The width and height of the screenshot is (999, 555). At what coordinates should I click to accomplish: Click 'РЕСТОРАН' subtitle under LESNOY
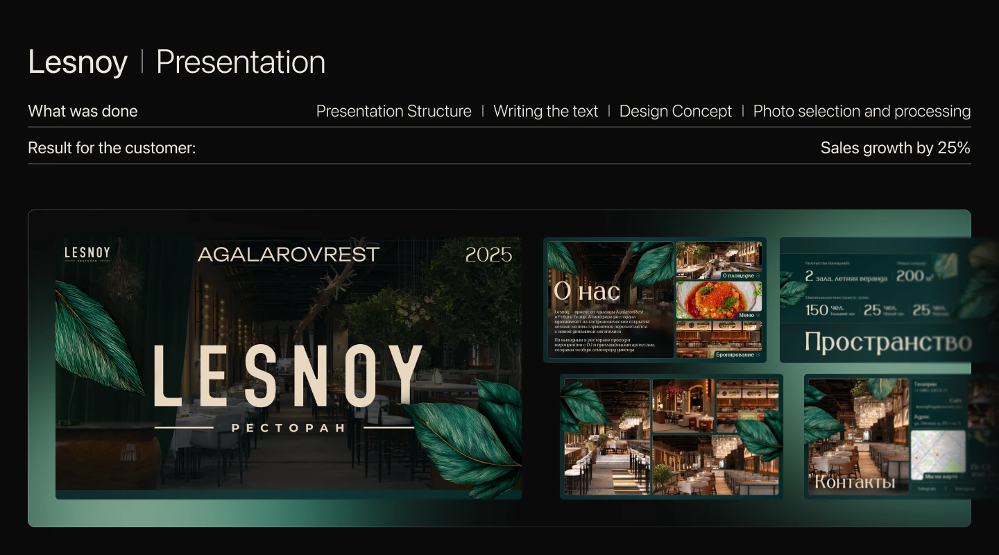pyautogui.click(x=288, y=428)
